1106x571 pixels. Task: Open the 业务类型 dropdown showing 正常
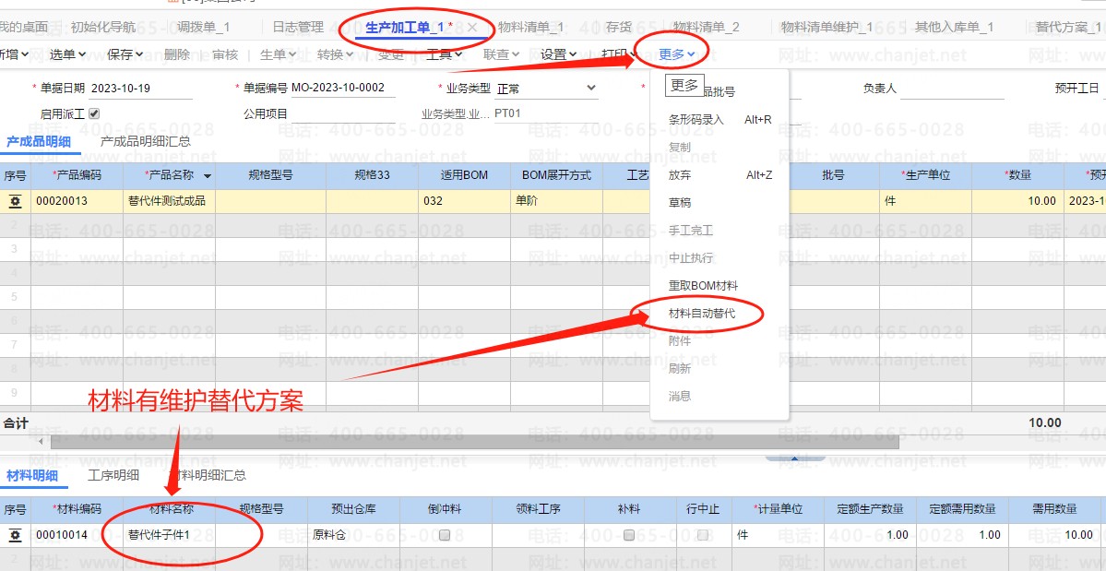tap(591, 89)
